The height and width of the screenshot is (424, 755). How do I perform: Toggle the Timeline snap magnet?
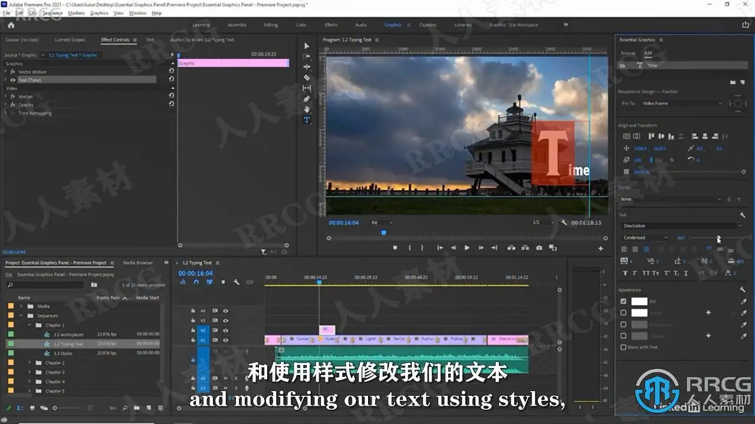[x=196, y=282]
